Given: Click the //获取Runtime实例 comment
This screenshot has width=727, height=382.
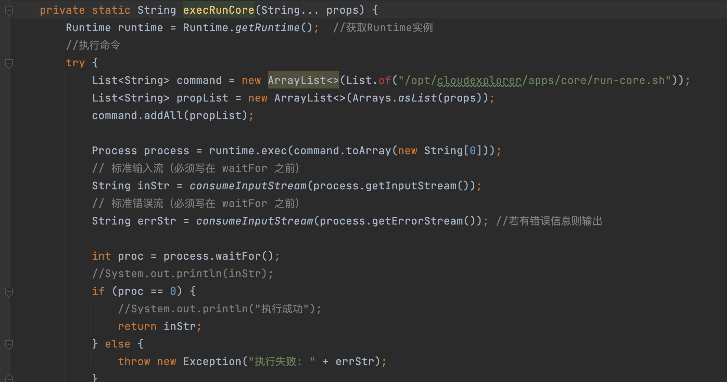Looking at the screenshot, I should (x=383, y=28).
